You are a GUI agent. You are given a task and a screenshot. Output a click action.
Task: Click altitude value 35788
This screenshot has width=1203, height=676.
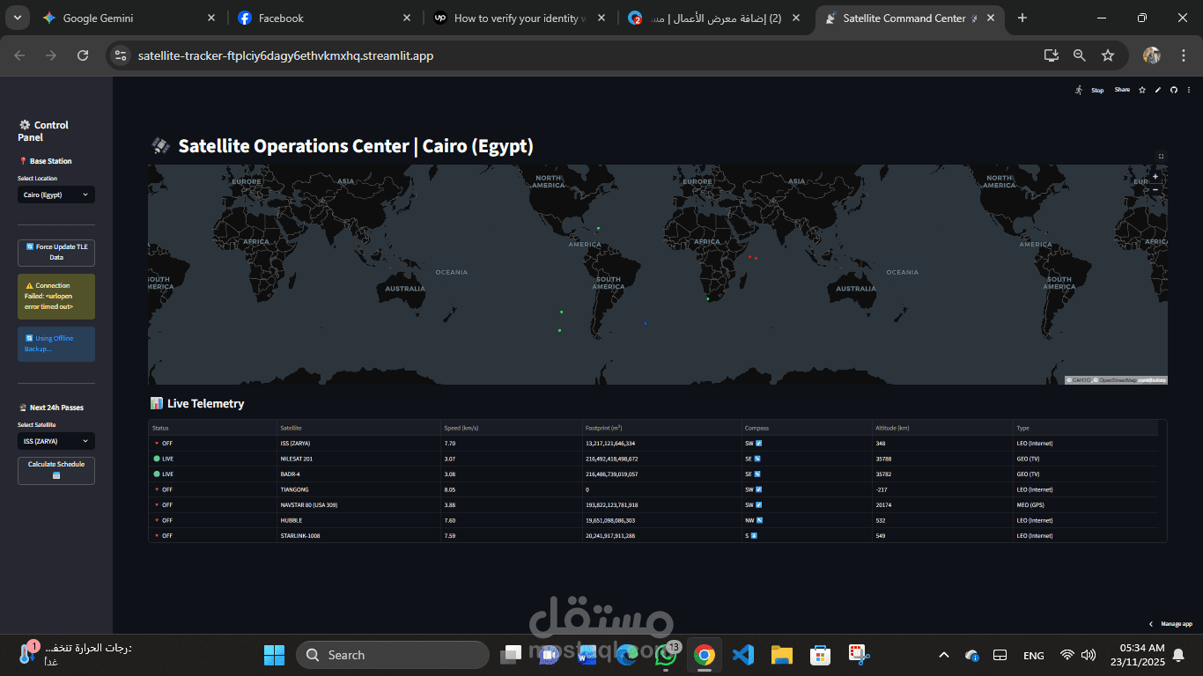coord(942,459)
